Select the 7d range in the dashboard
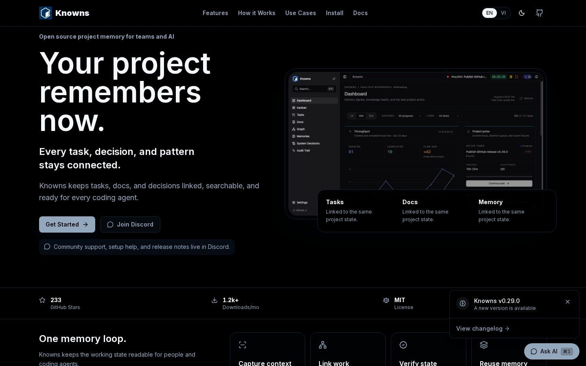Image resolution: width=586 pixels, height=366 pixels. pyautogui.click(x=352, y=116)
